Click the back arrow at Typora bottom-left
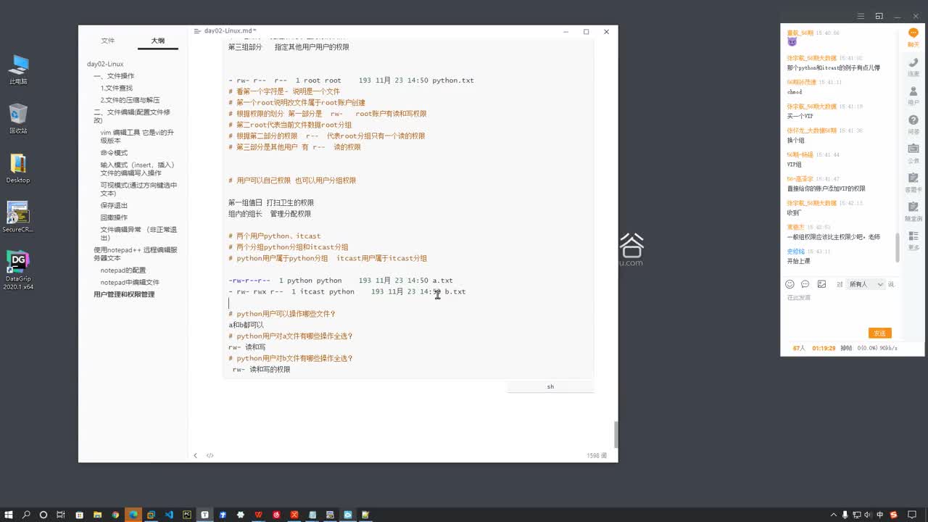This screenshot has width=928, height=522. 195,455
